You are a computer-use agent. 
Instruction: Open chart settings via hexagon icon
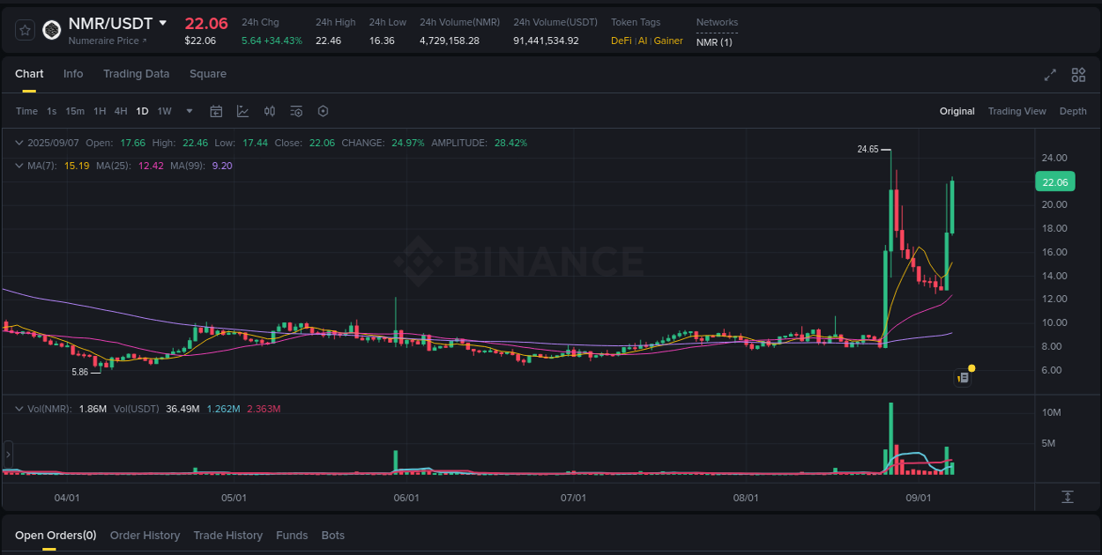pos(322,111)
